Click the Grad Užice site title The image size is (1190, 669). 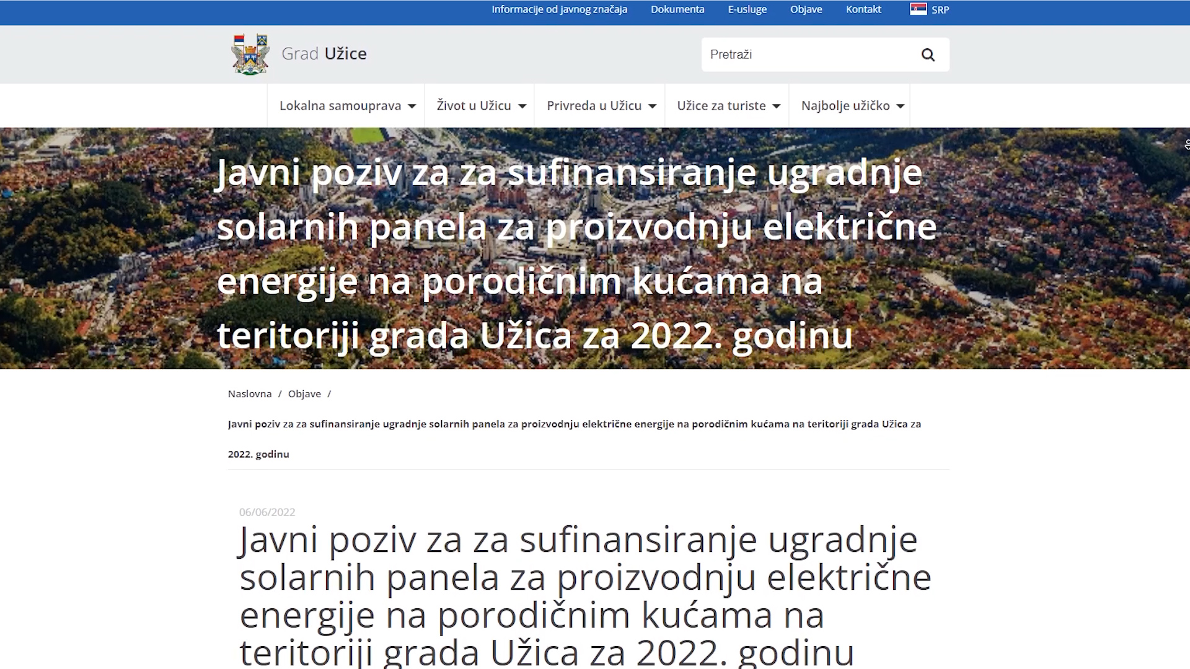coord(324,54)
